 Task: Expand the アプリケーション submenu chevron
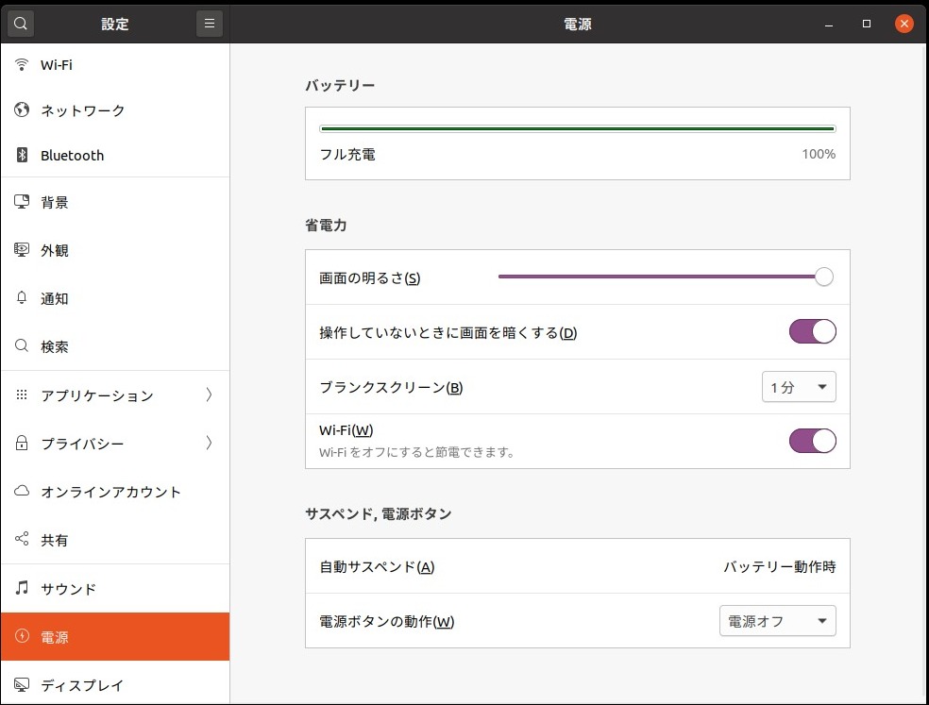pos(209,395)
